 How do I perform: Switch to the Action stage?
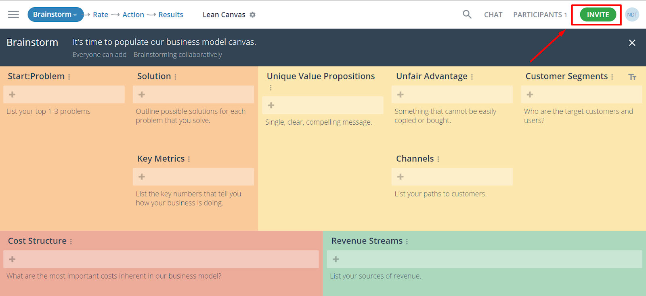click(133, 15)
